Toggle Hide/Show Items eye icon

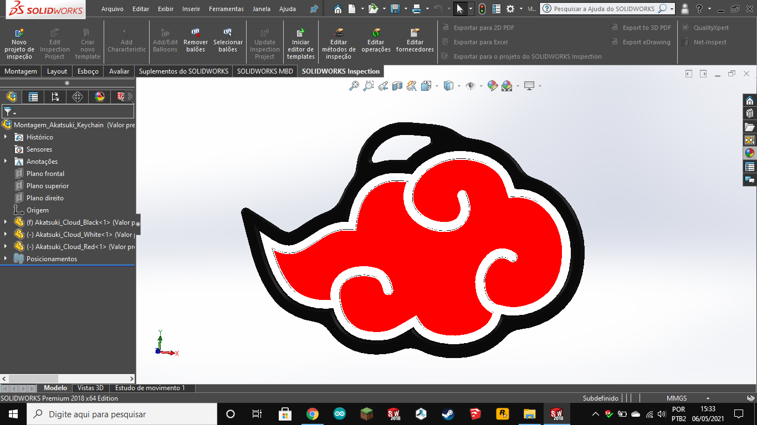470,86
